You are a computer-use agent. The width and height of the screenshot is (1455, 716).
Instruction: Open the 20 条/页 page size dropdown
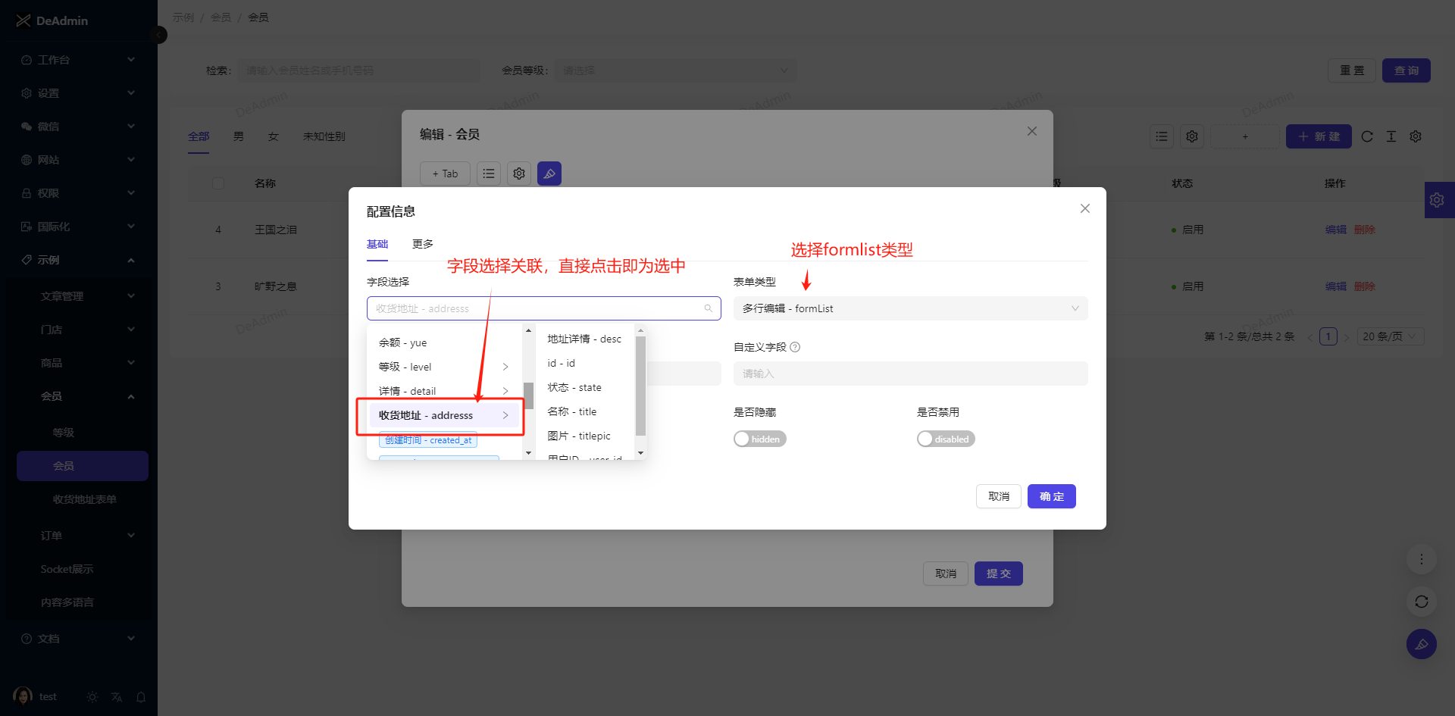(1391, 336)
